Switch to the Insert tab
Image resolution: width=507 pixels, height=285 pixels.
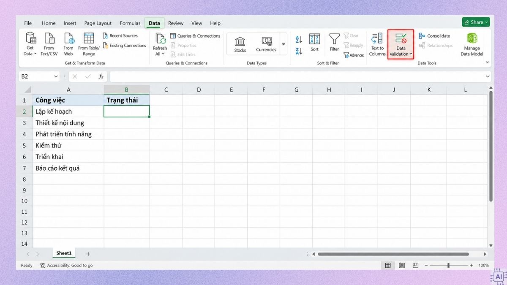70,23
